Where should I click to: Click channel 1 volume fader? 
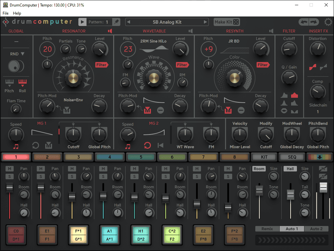click(9, 188)
